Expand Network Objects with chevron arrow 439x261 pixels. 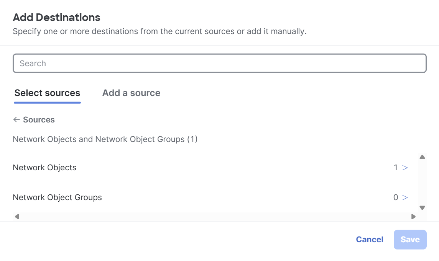point(405,168)
